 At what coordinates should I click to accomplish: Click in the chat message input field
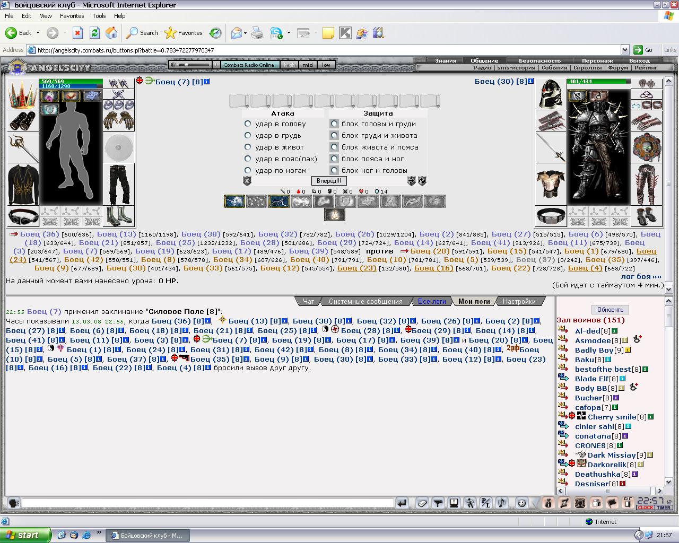208,503
